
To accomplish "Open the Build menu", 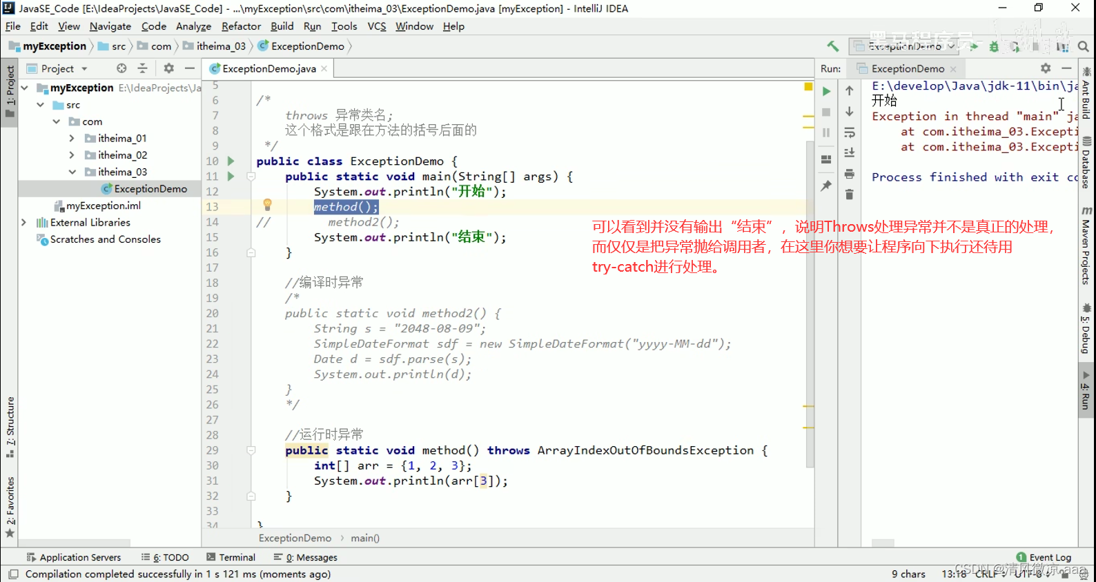I will pos(282,26).
